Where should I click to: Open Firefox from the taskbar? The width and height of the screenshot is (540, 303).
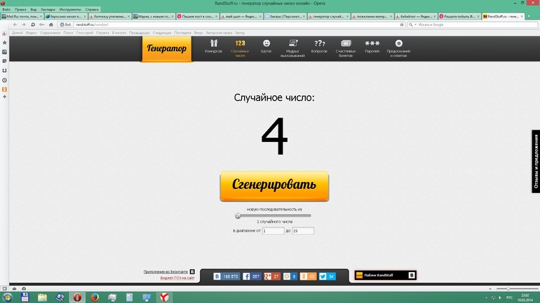95,297
